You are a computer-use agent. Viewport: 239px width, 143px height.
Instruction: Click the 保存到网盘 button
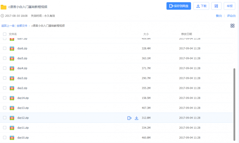[x=179, y=6]
